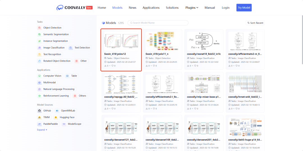Select the Other task filter

pyautogui.click(x=81, y=61)
